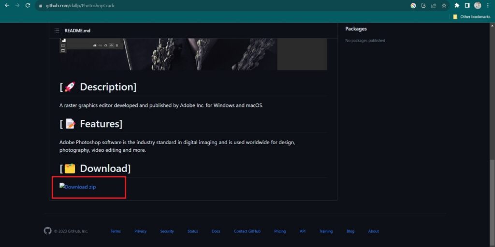This screenshot has width=495, height=247.
Task: Click the share icon in the address bar
Action: pos(434,6)
